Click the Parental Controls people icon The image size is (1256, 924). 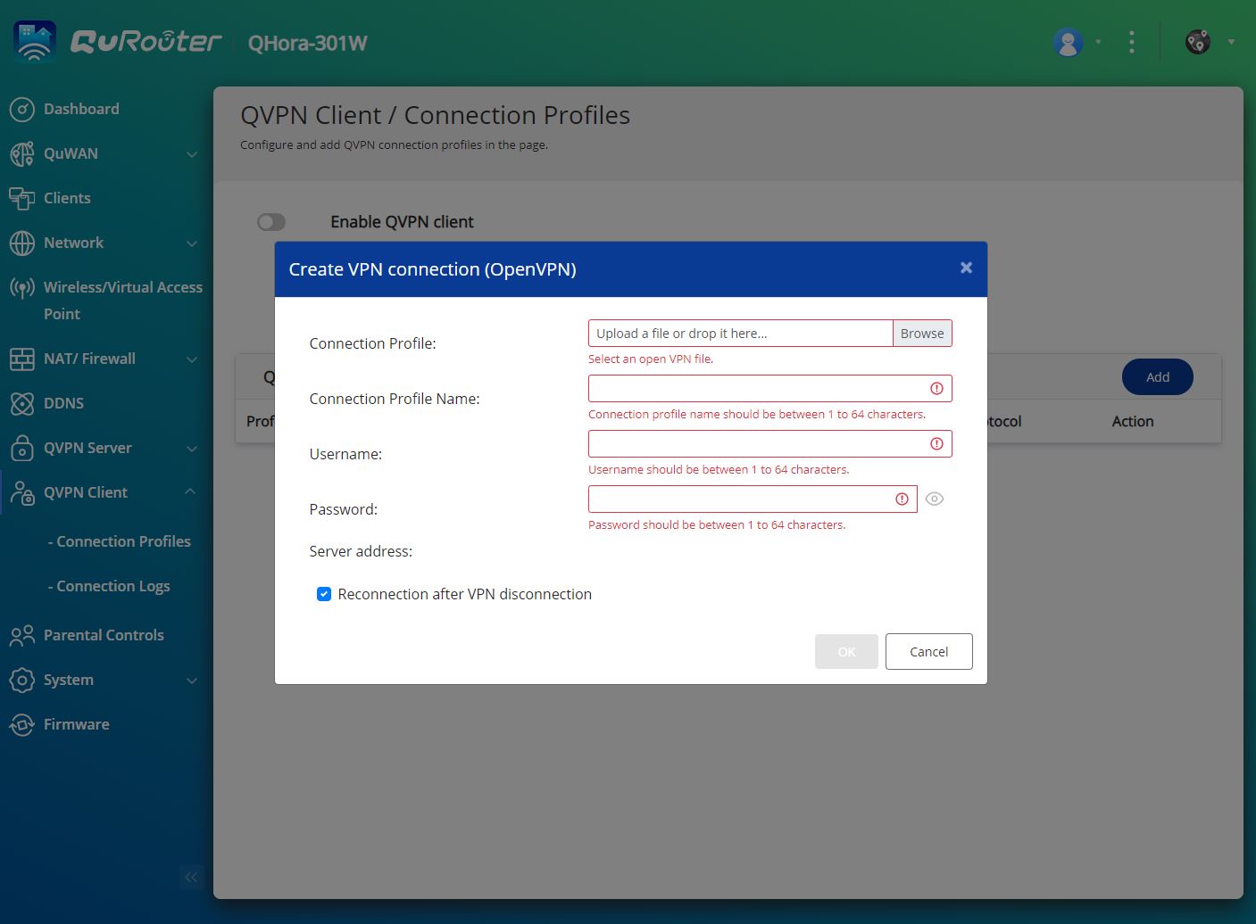click(21, 636)
